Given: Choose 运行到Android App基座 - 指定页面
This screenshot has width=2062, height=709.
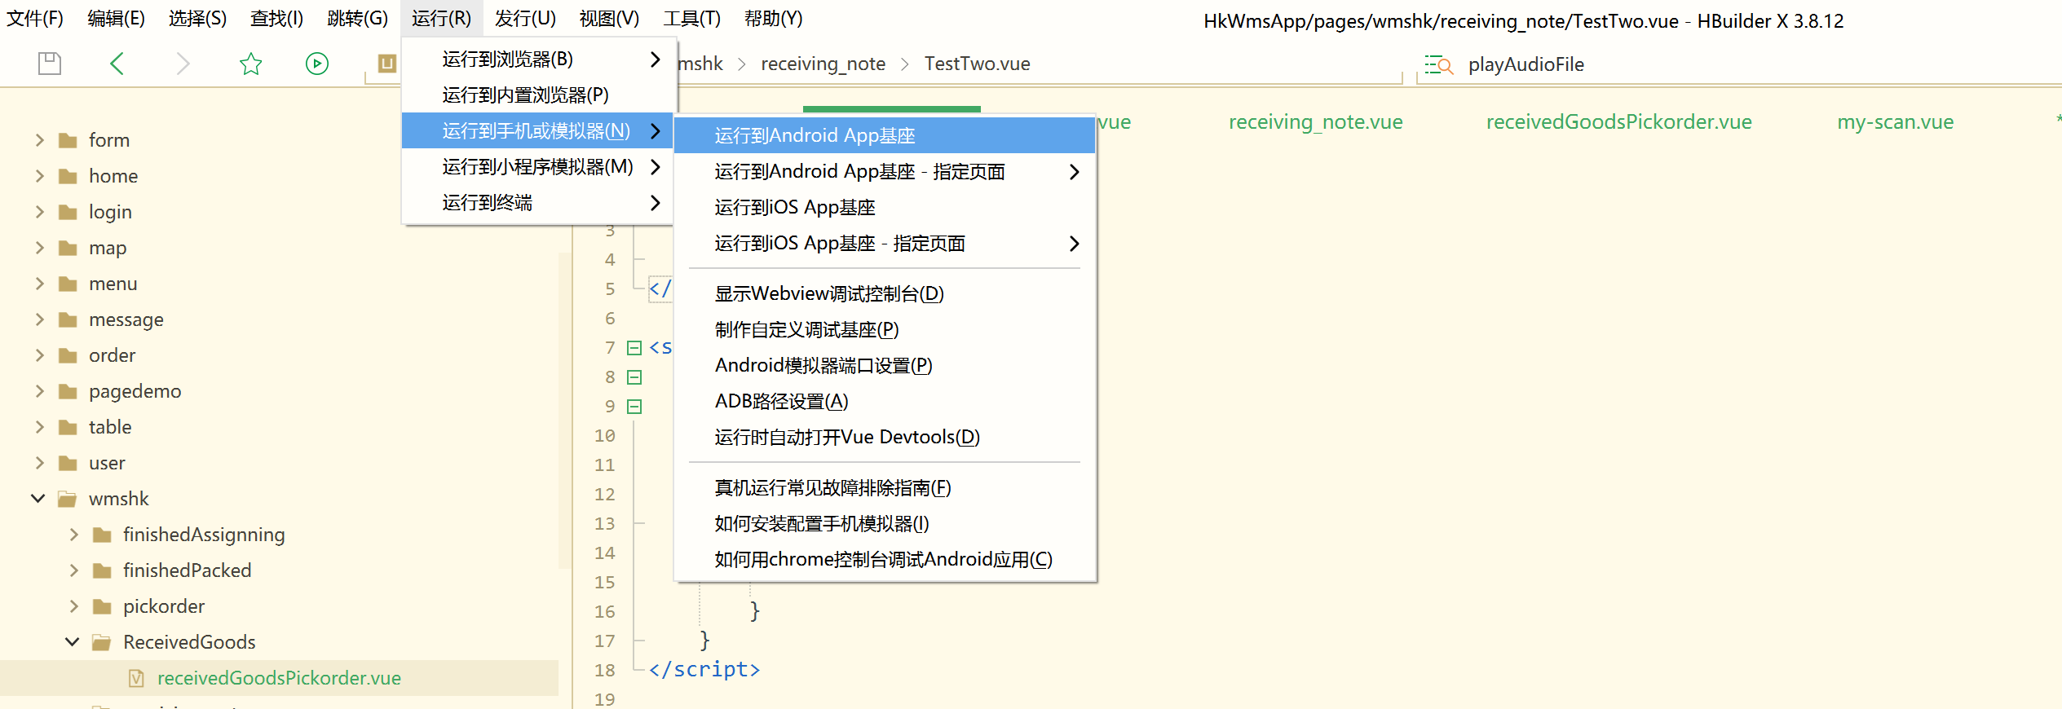Looking at the screenshot, I should click(885, 171).
